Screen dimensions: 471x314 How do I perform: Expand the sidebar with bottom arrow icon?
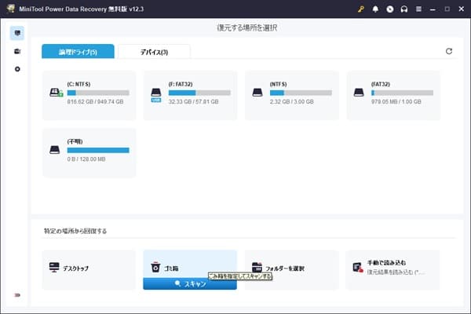(17, 295)
